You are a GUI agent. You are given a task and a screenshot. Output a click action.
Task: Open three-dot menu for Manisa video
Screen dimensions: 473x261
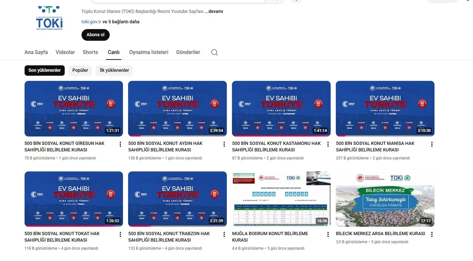pos(432,144)
